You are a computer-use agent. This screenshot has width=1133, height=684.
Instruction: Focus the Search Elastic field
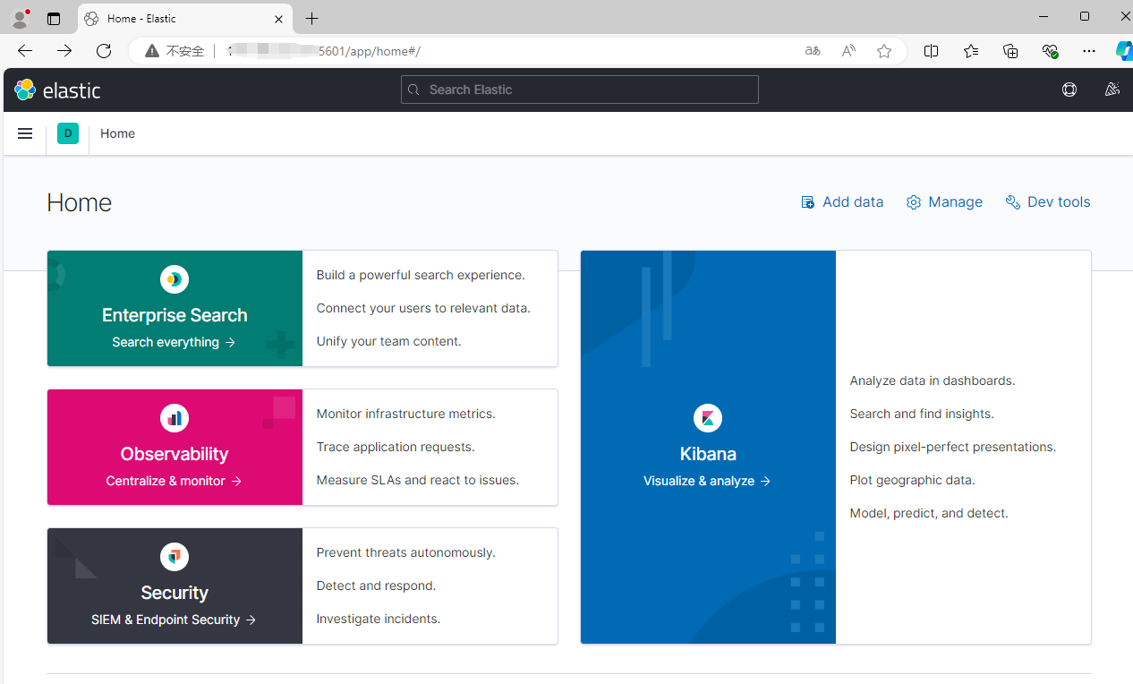pyautogui.click(x=580, y=90)
